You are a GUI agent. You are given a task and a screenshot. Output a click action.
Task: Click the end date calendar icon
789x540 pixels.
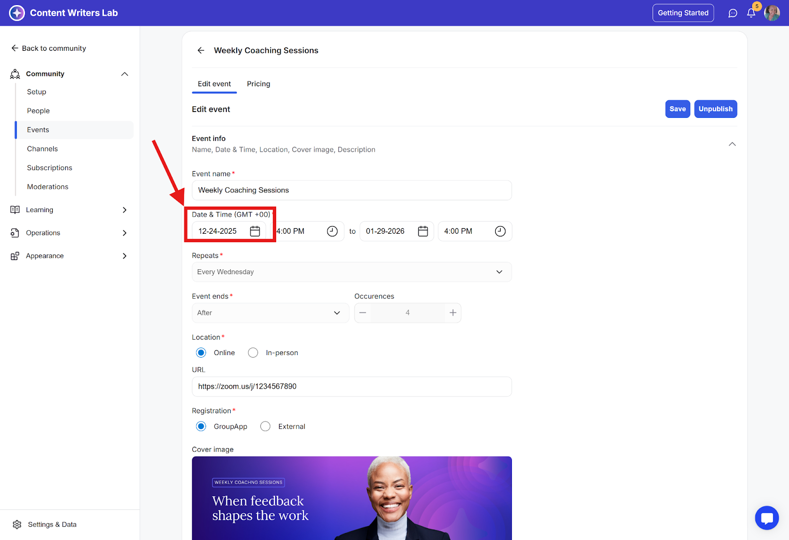point(423,231)
